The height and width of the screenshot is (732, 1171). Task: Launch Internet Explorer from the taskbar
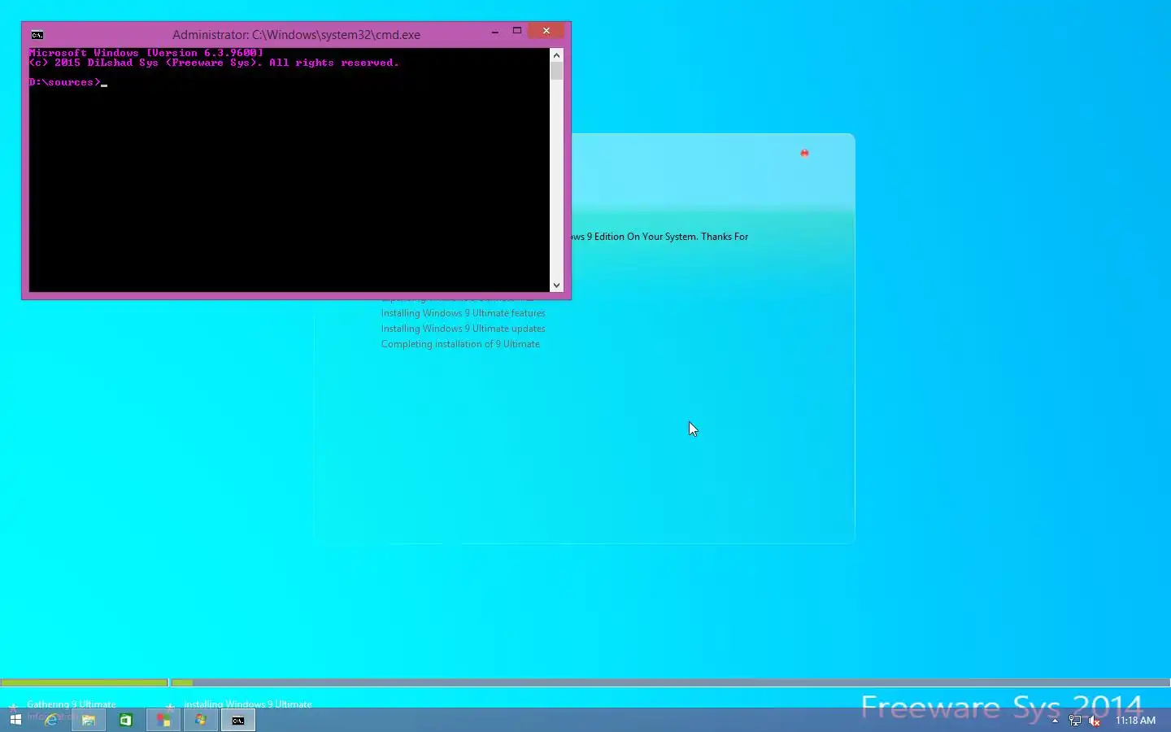coord(51,720)
